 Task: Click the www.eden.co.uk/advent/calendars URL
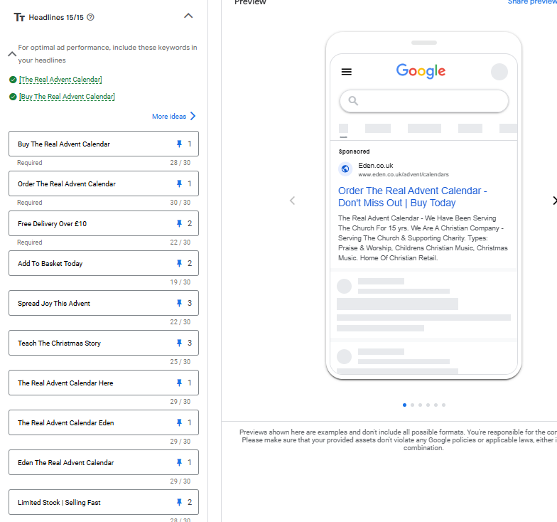[x=404, y=175]
